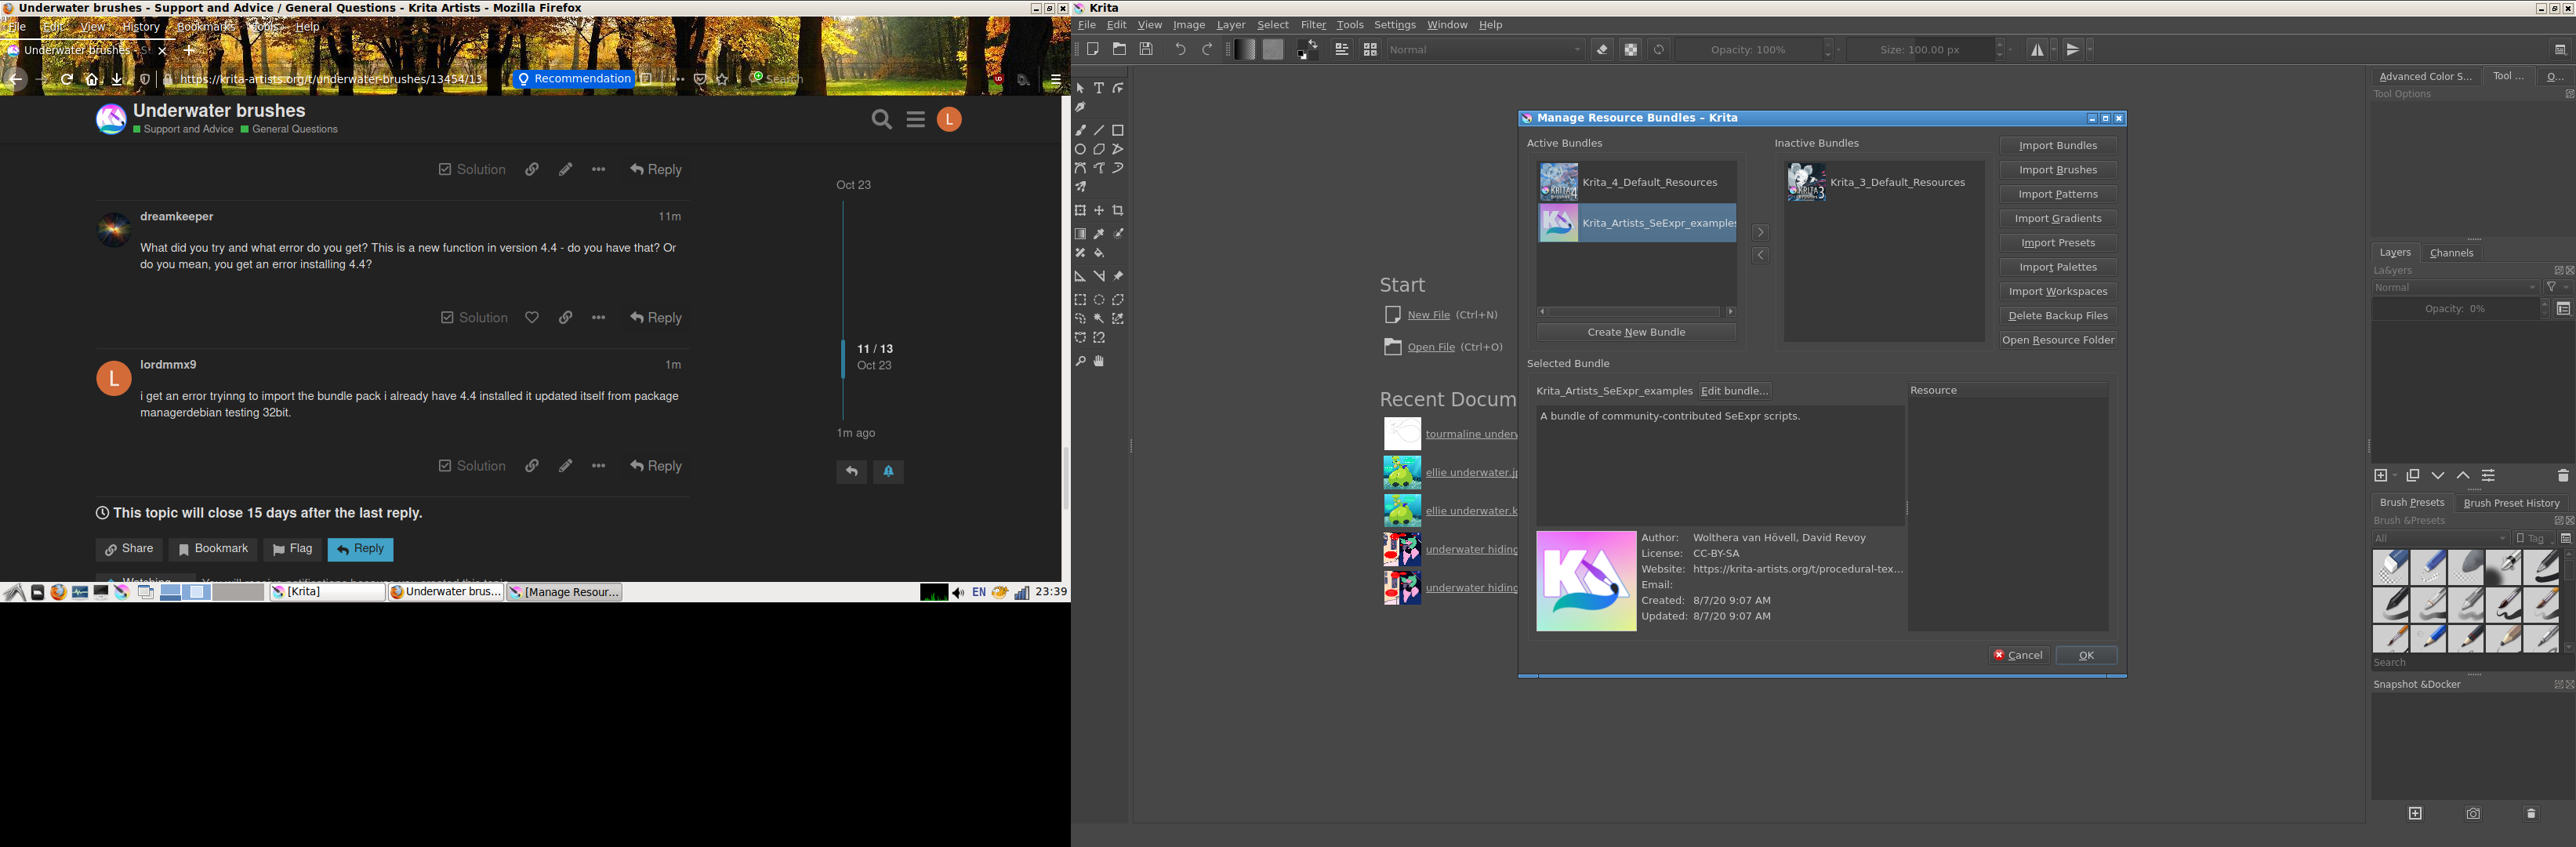Open the Normal blending mode dropdown
Screen dimensions: 2576x847
click(x=1485, y=49)
